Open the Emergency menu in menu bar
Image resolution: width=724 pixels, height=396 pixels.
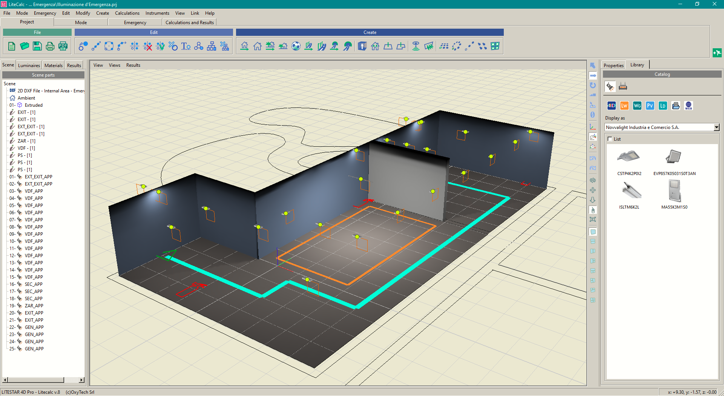point(45,13)
